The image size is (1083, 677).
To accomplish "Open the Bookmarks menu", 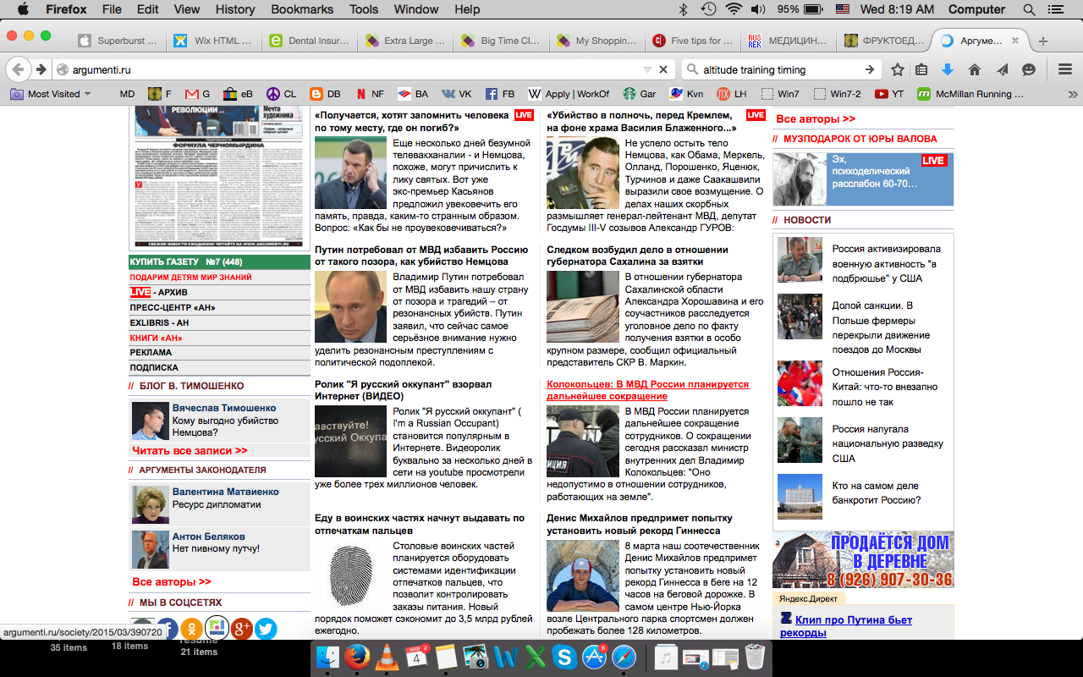I will 300,9.
